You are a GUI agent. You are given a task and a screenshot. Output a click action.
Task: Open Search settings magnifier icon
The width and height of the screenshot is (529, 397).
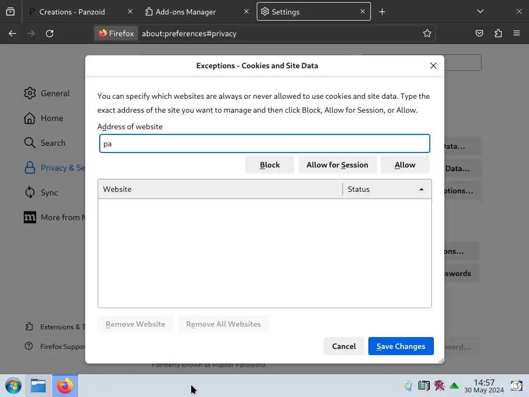[x=29, y=143]
